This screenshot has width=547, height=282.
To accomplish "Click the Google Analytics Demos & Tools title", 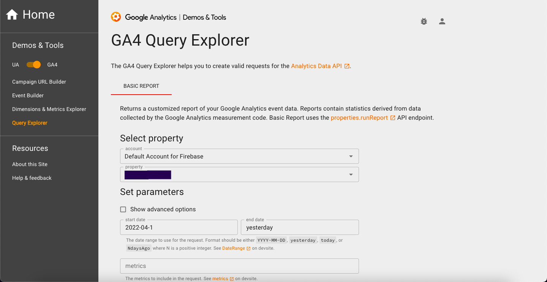I will coord(175,17).
